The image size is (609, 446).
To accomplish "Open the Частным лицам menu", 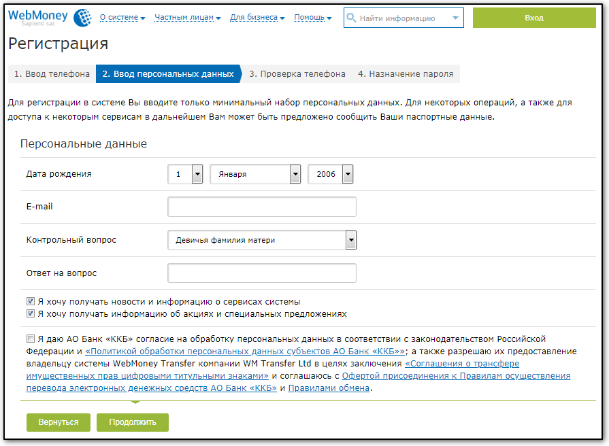I will click(188, 18).
